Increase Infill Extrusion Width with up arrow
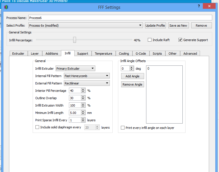This screenshot has width=219, height=172. click(x=83, y=104)
